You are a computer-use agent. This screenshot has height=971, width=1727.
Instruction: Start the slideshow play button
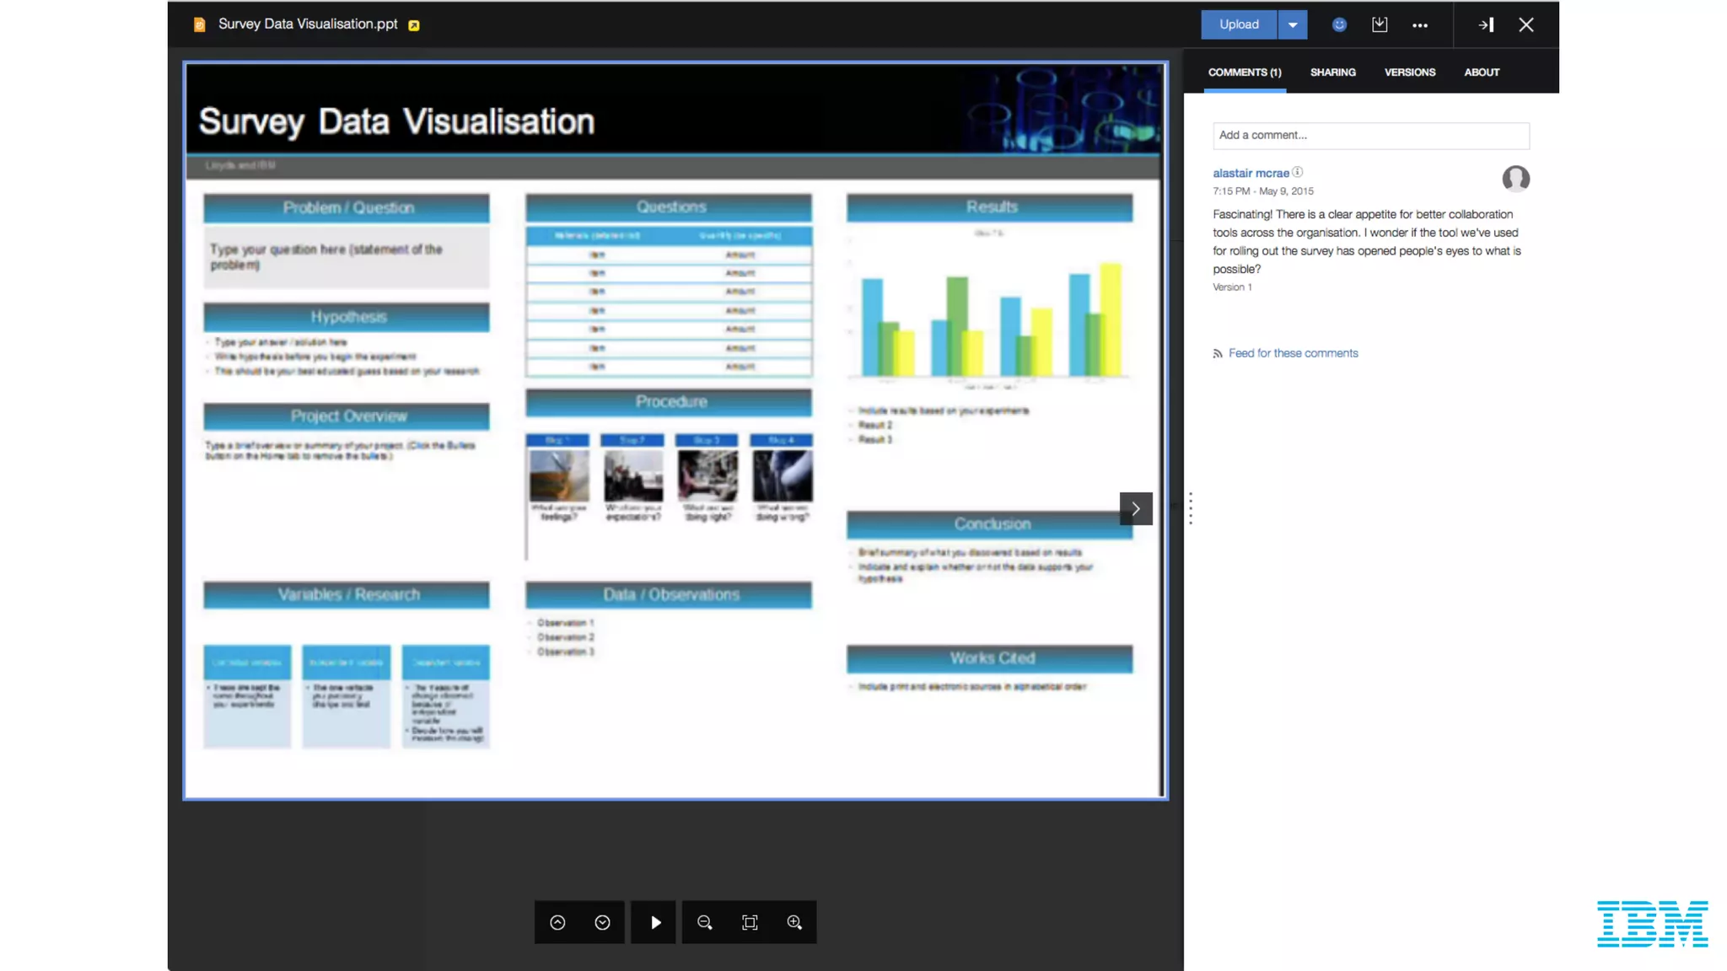(655, 922)
